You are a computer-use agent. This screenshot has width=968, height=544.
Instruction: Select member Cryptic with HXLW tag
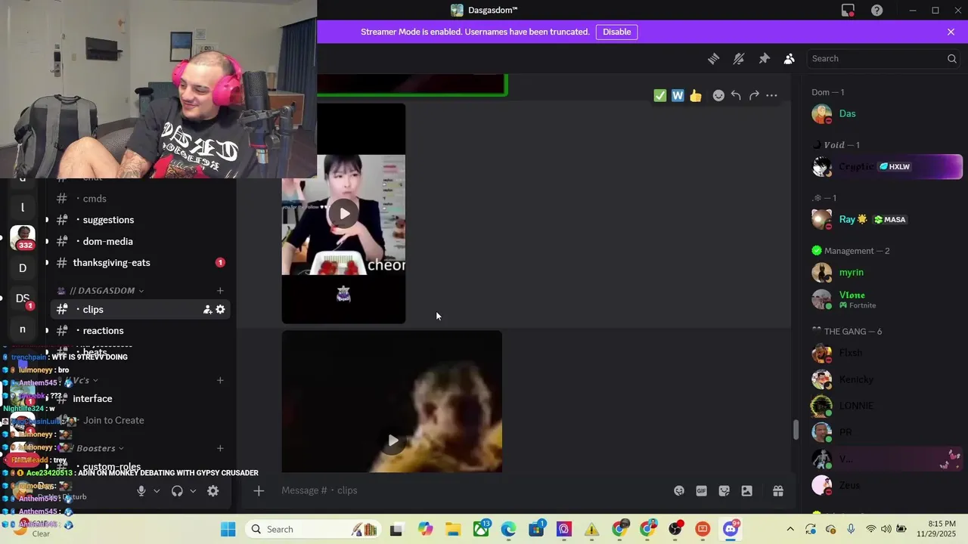(885, 166)
